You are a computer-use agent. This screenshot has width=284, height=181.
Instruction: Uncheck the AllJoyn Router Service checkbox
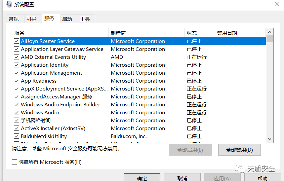pos(17,41)
